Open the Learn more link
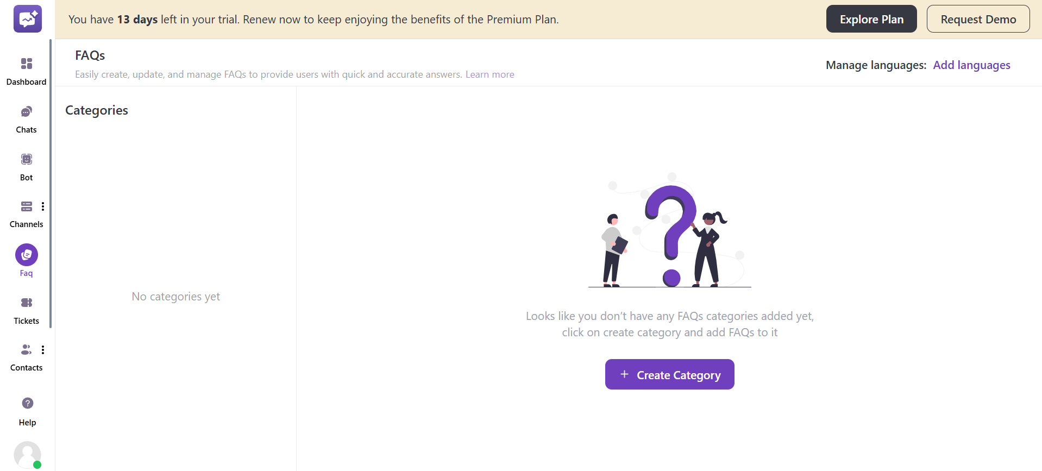The width and height of the screenshot is (1042, 471). click(x=489, y=74)
